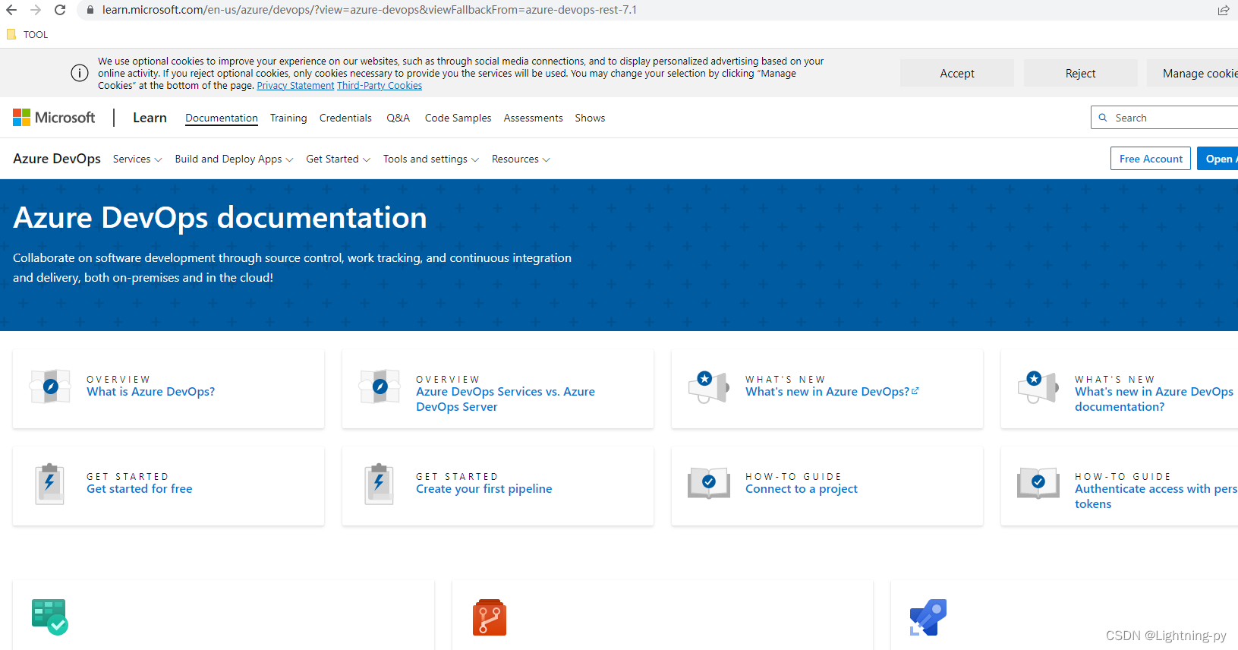Open the Assessments menu item

pos(533,118)
